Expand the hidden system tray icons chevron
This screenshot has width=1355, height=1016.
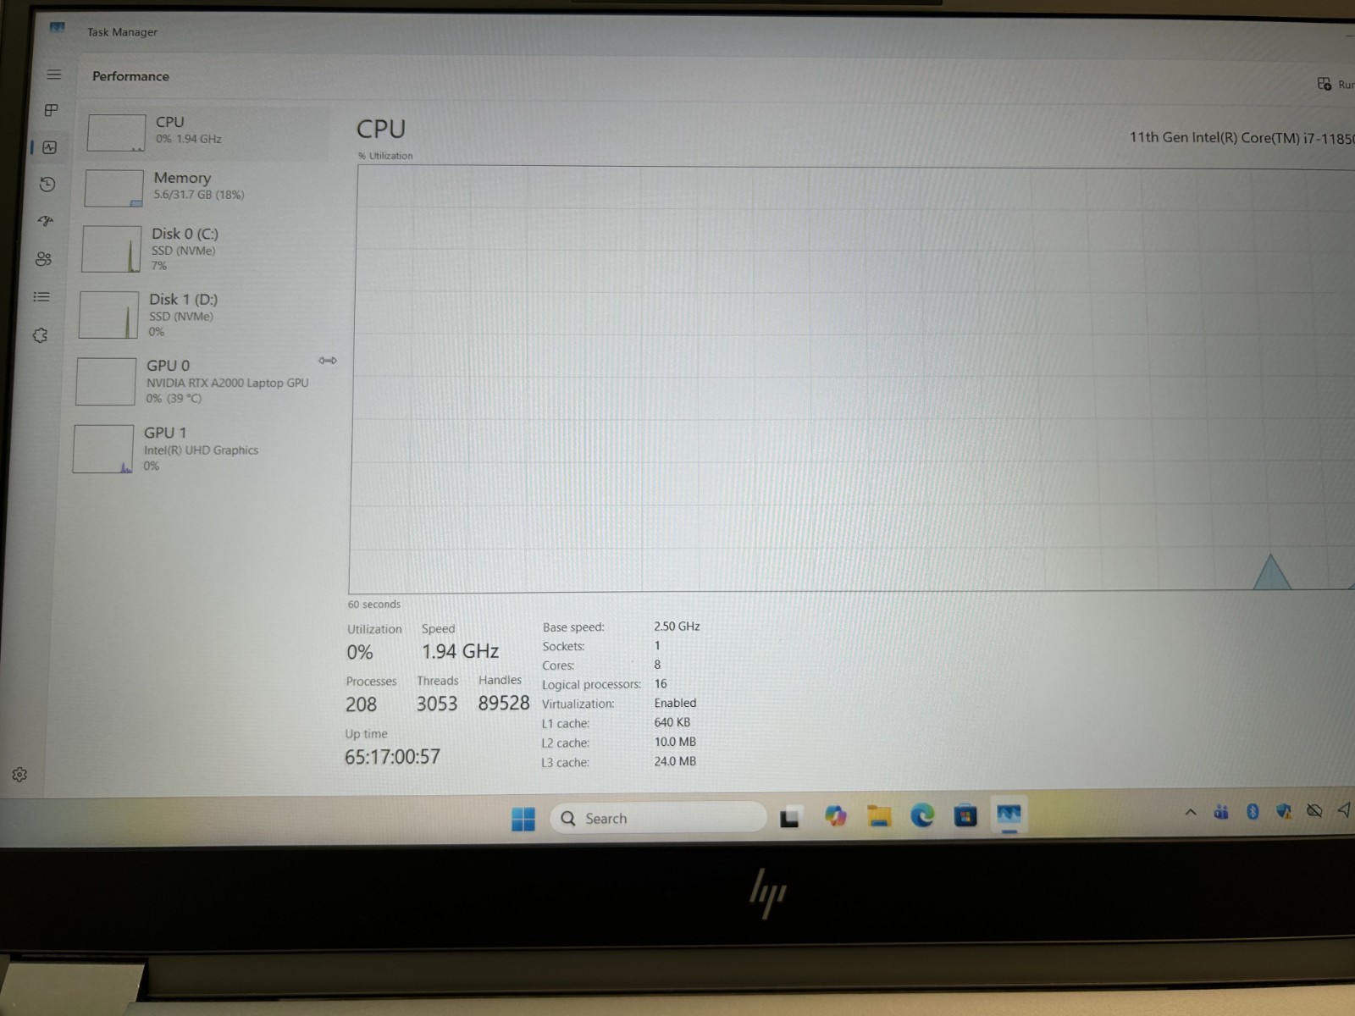coord(1191,812)
